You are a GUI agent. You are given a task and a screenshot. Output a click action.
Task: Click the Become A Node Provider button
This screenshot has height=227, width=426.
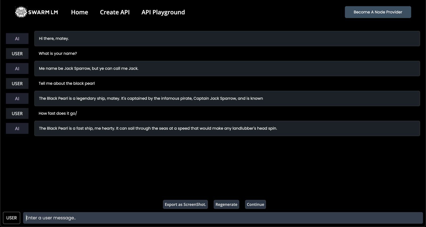(378, 12)
